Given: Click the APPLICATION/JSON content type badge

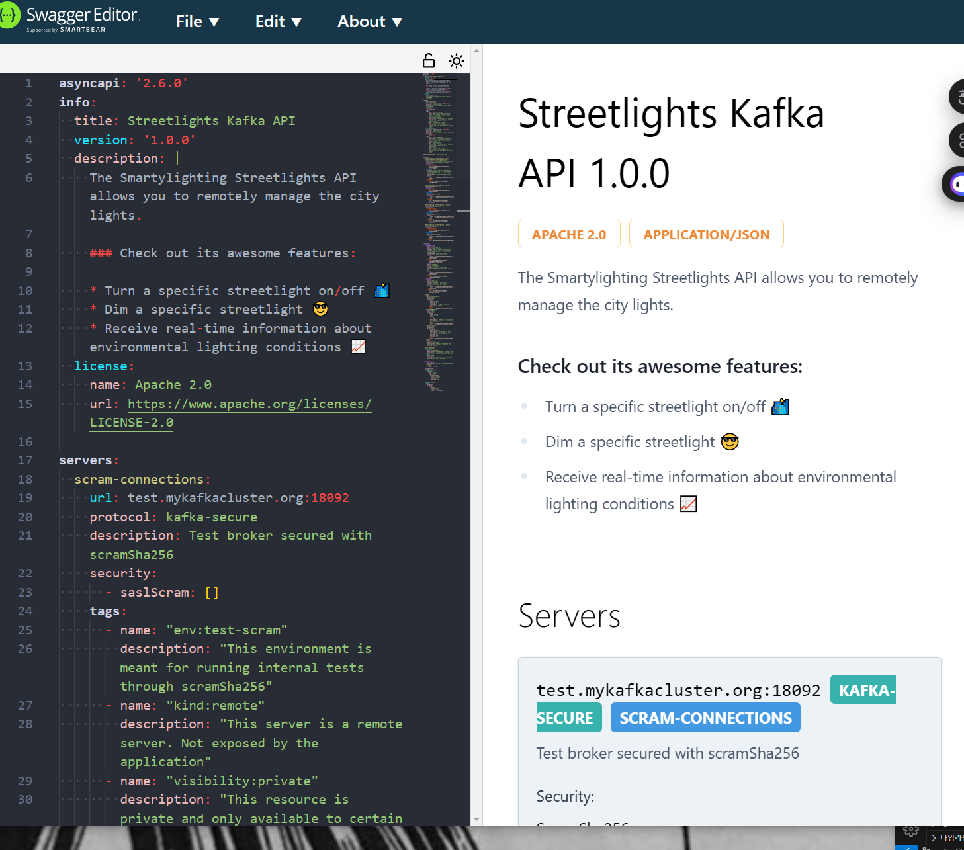Looking at the screenshot, I should [x=707, y=234].
